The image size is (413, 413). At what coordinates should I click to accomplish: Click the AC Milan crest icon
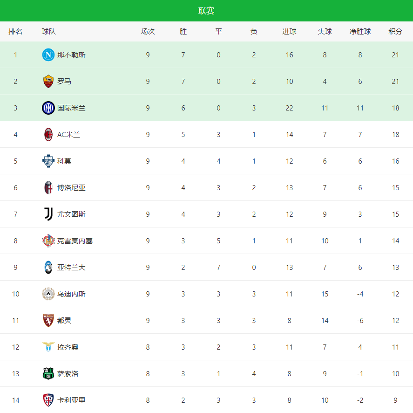click(x=48, y=135)
